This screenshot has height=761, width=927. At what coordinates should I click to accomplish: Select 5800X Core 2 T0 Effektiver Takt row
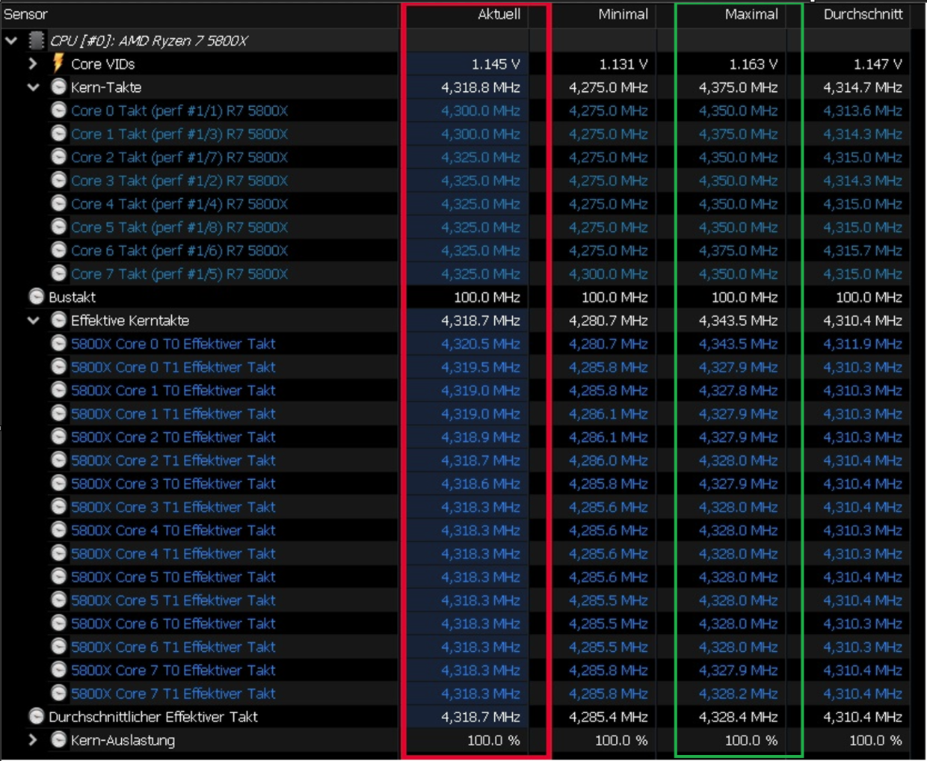point(173,437)
